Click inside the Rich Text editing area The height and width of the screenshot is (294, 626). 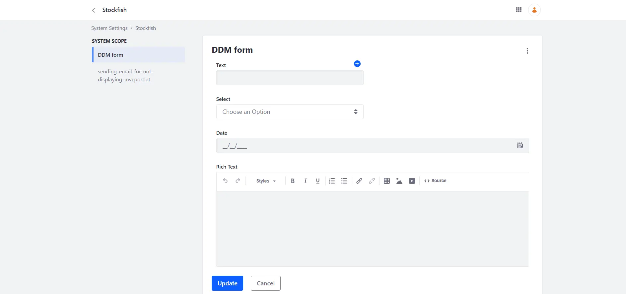click(x=373, y=229)
